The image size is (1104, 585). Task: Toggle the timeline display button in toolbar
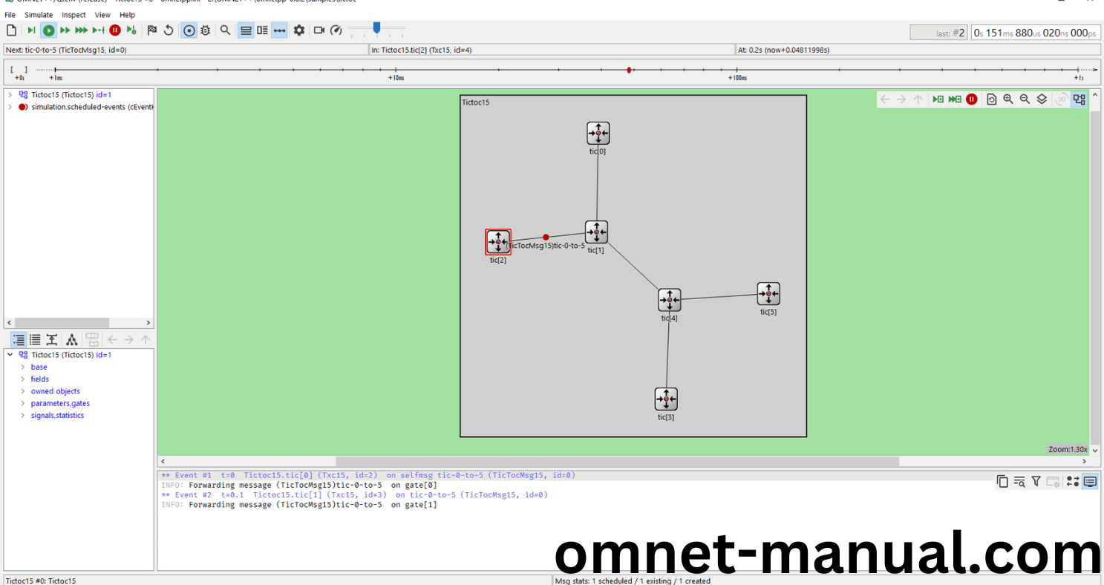279,30
